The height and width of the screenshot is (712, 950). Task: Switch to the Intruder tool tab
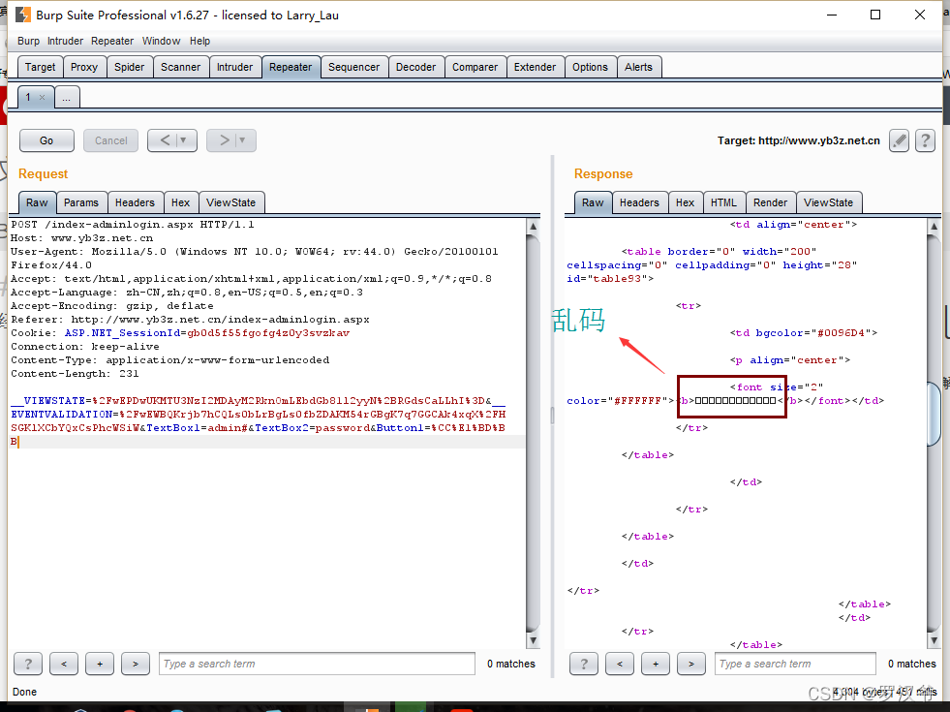[x=234, y=67]
